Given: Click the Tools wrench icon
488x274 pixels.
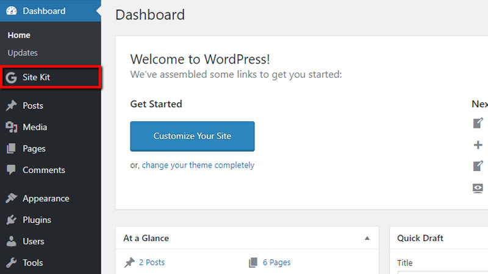Looking at the screenshot, I should tap(11, 263).
